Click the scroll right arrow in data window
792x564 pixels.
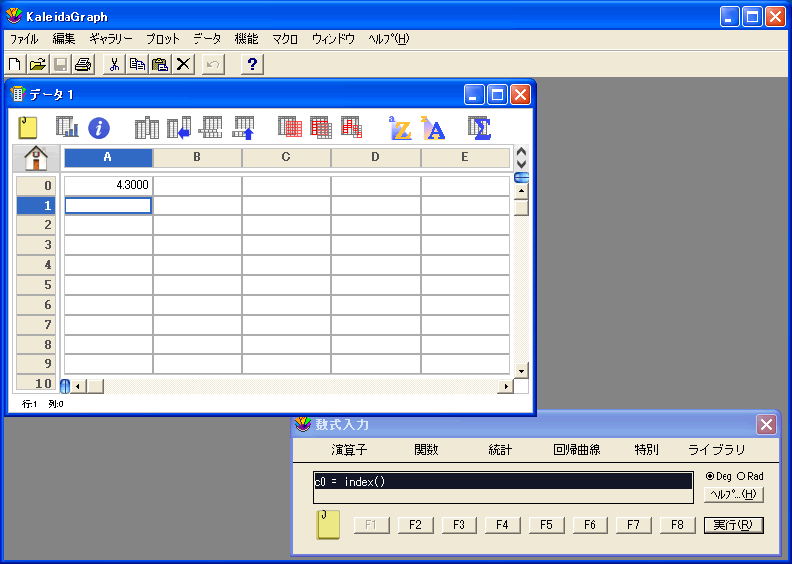pyautogui.click(x=505, y=386)
